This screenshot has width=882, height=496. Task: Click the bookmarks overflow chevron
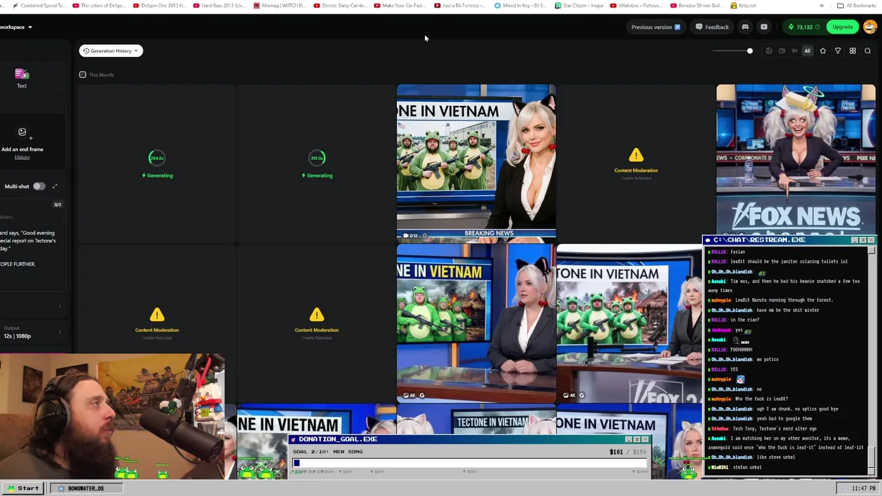(x=821, y=6)
